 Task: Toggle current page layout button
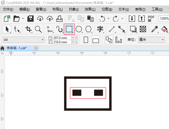click(119, 40)
